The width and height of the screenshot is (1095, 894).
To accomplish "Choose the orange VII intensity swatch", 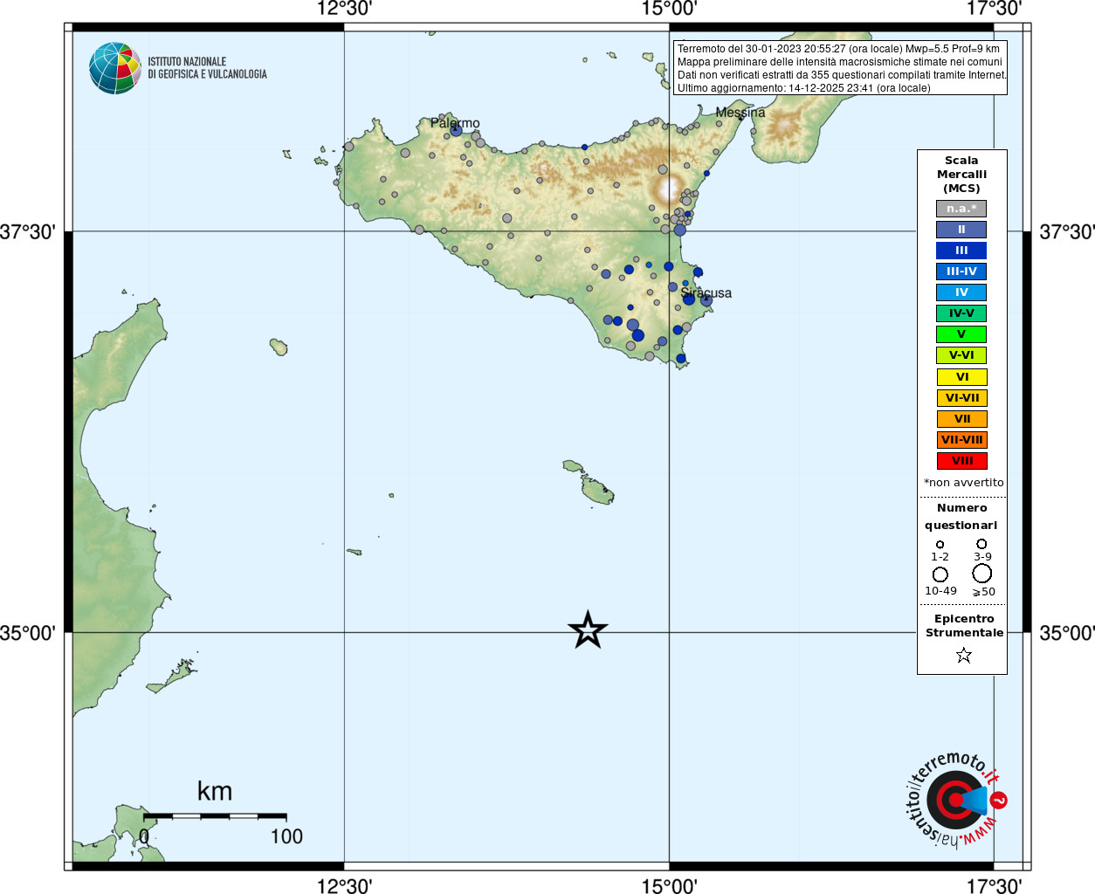I will coord(961,419).
